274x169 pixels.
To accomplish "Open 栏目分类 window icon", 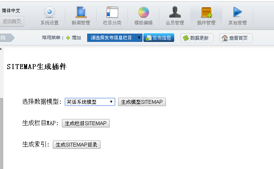I will coord(112,12).
